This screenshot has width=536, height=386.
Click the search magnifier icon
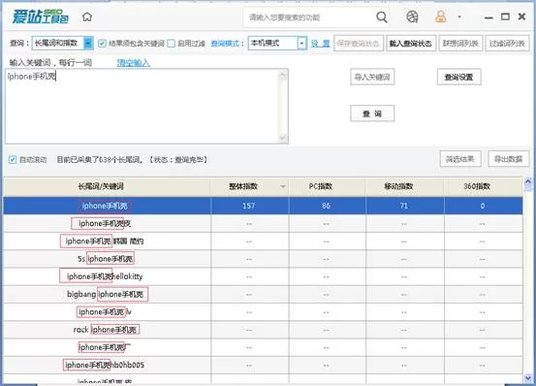pyautogui.click(x=382, y=16)
